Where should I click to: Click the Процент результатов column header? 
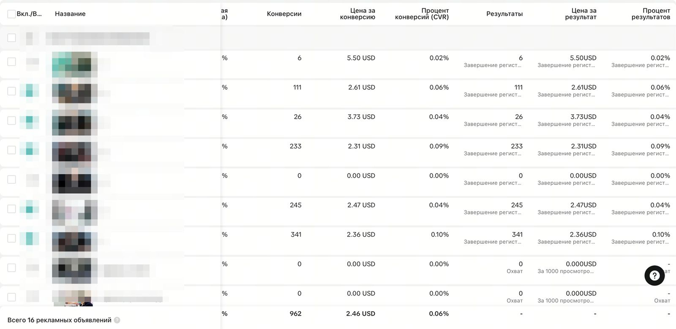[651, 14]
